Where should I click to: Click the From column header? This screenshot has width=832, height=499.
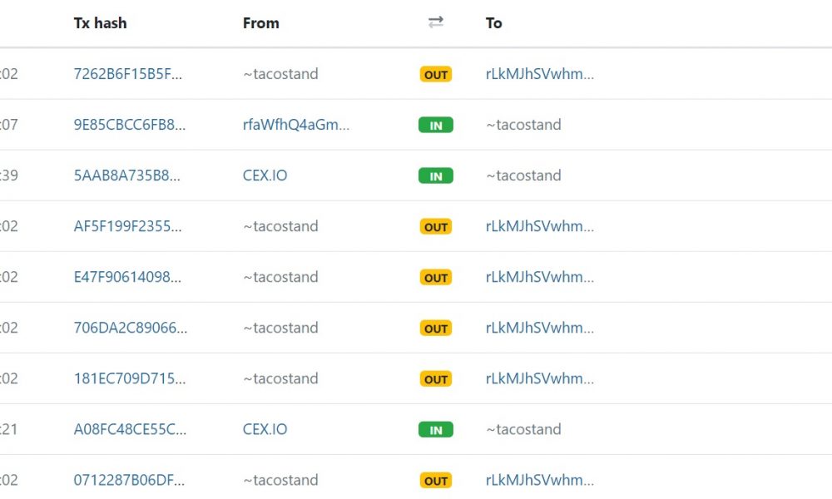click(x=261, y=23)
